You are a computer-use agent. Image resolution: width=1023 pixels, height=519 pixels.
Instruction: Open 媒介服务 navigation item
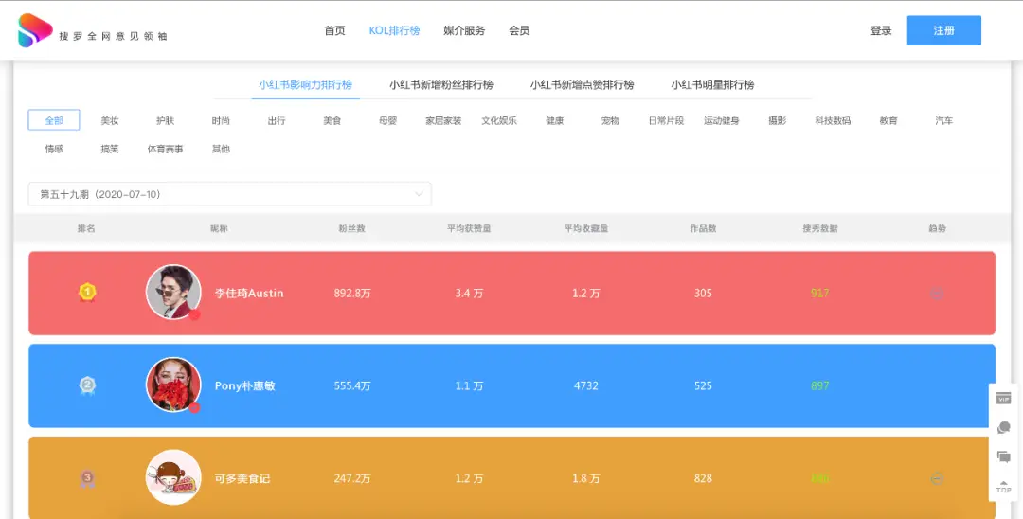point(464,30)
